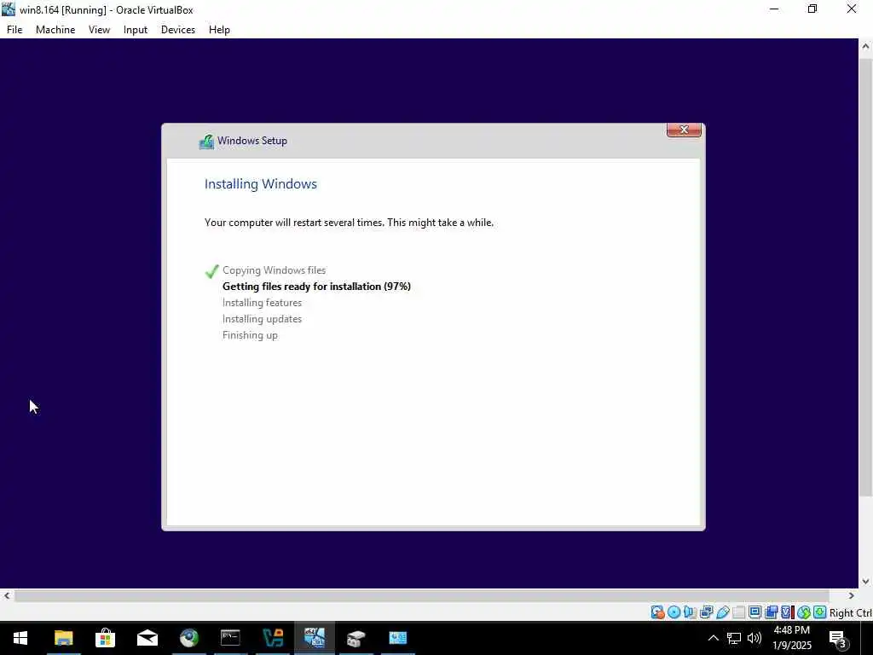Click the Installing features step

(262, 303)
